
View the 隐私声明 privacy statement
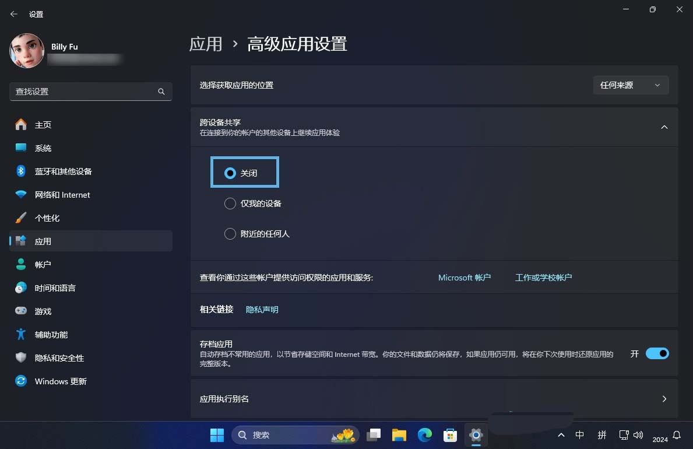click(262, 309)
